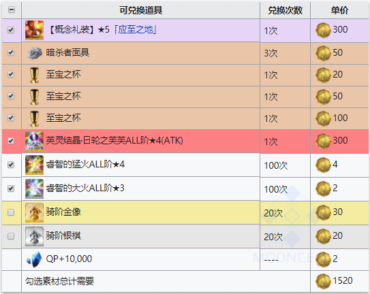Click the 暗杀者面具 item name

[x=67, y=52]
